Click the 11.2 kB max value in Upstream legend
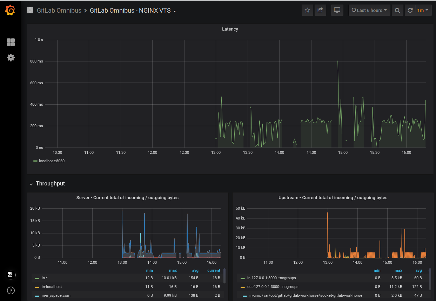Image resolution: width=436 pixels, height=301 pixels. coord(396,287)
